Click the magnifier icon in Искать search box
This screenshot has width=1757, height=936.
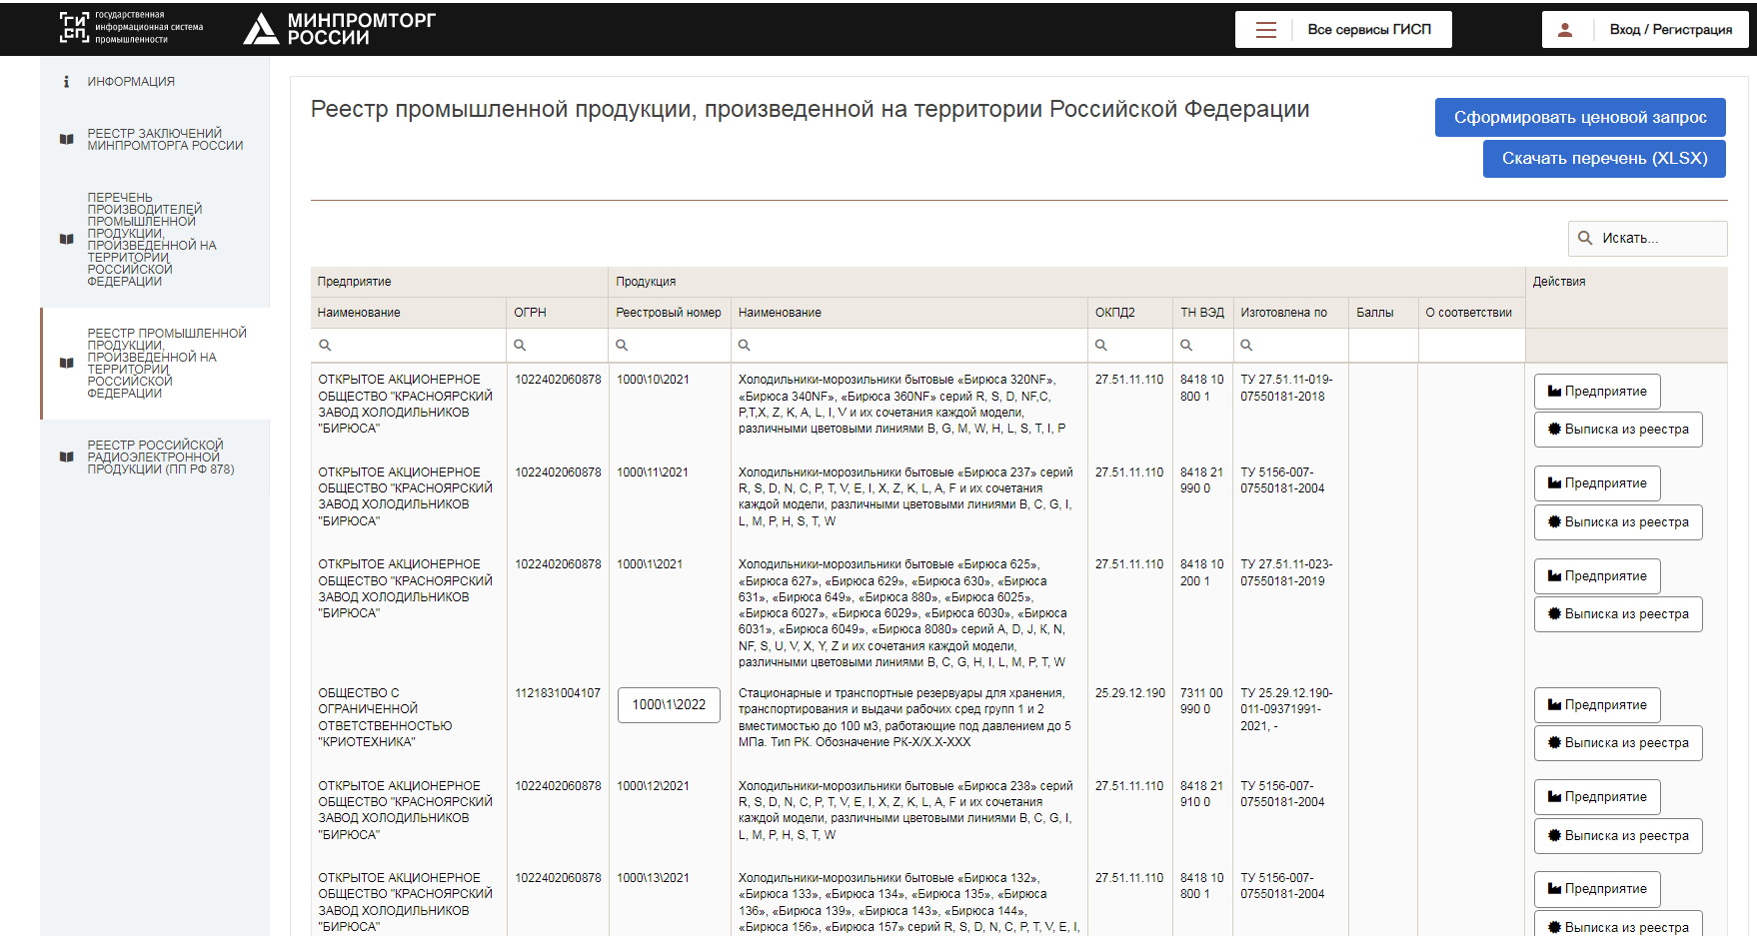tap(1585, 239)
